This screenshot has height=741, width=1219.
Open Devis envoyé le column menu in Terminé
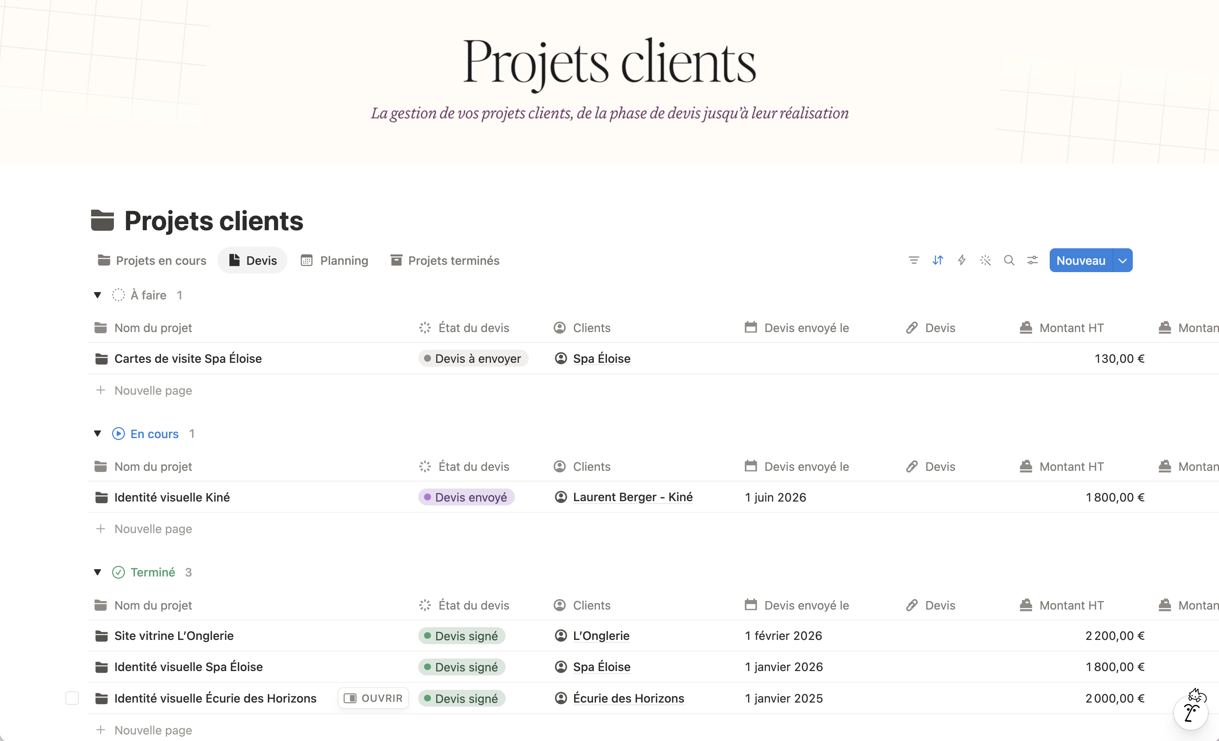pos(797,605)
